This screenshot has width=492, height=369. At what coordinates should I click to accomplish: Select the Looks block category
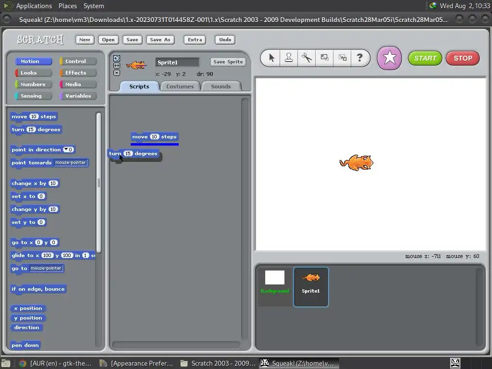pos(33,73)
